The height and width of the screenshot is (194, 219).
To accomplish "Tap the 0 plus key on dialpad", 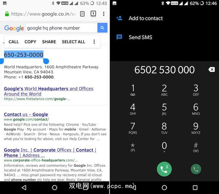I will 164,147.
